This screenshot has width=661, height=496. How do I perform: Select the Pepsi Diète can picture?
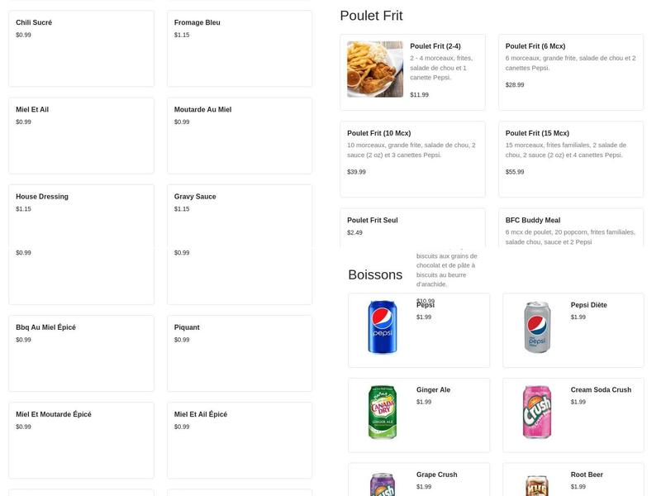(537, 327)
